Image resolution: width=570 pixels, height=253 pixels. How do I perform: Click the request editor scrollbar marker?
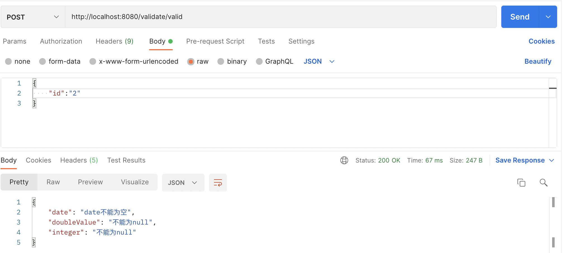[553, 87]
